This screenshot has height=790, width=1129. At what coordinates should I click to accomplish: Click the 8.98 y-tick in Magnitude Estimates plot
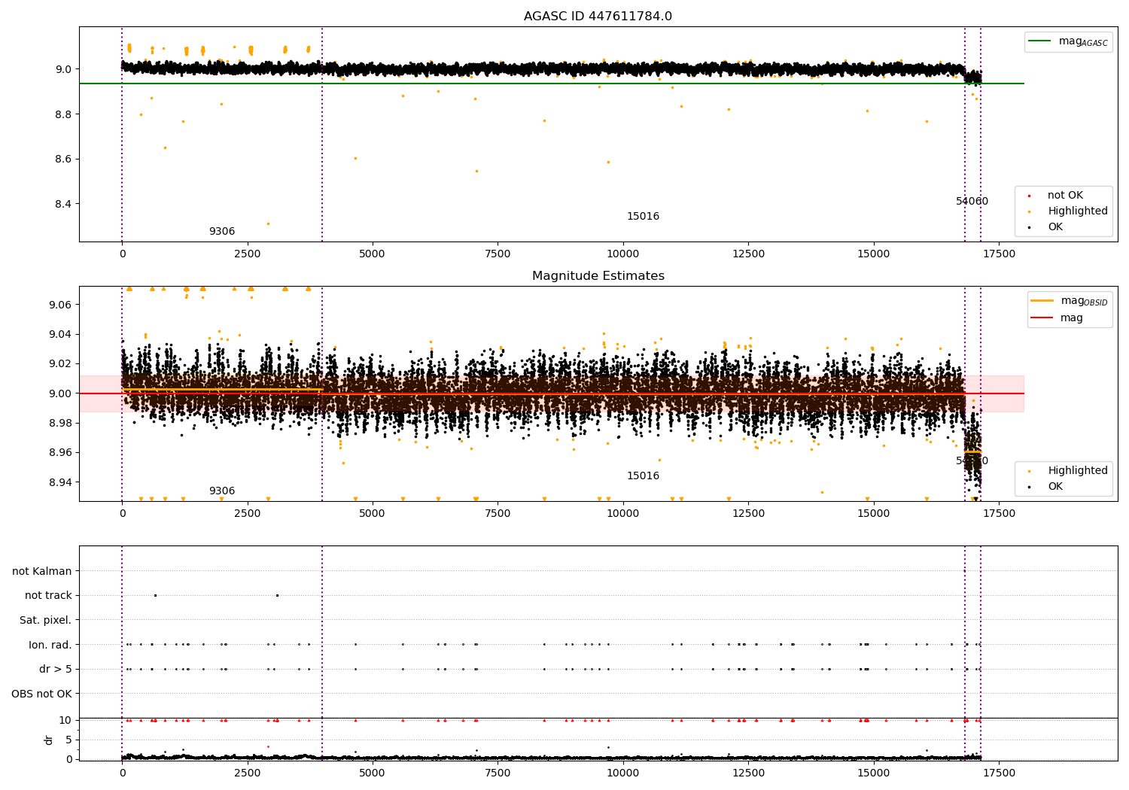click(59, 423)
